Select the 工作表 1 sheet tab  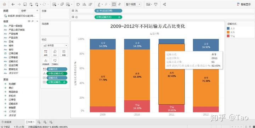(30, 122)
